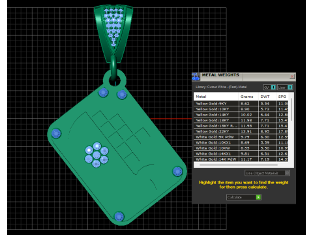
Task: Click the 6.30 DWT value
Action: pos(265,137)
